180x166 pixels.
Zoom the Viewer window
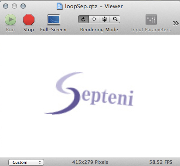click(x=23, y=6)
